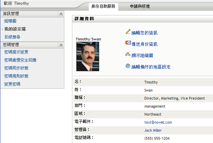Open 目錄搜尋 in the sidebar
This screenshot has height=143, width=213.
tap(12, 37)
